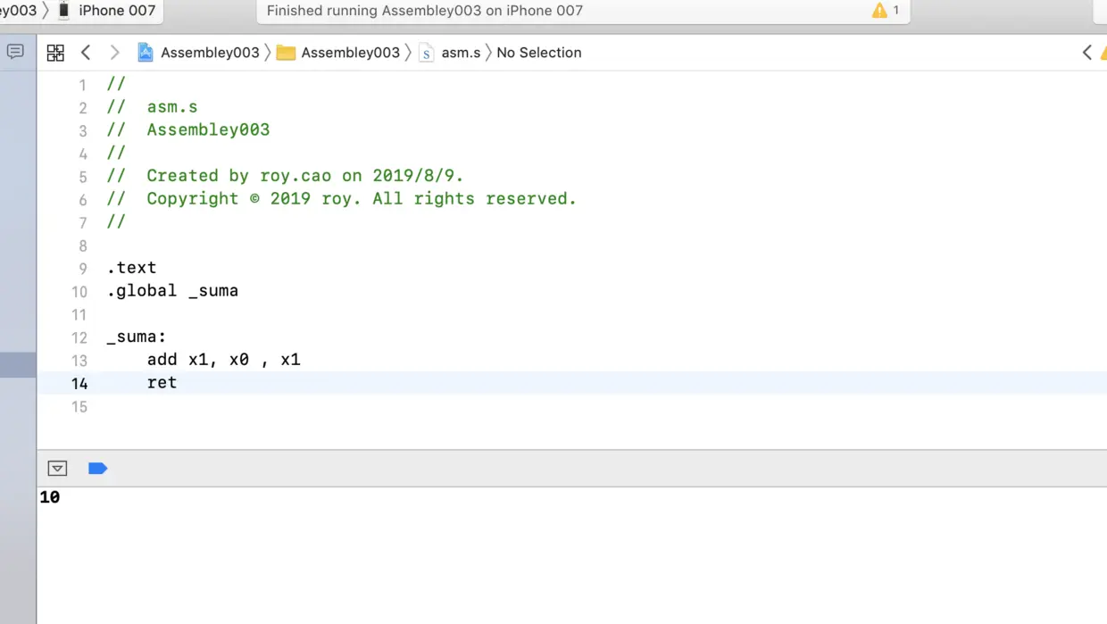
Task: Click the asm.s file icon in breadcrumb
Action: [427, 53]
